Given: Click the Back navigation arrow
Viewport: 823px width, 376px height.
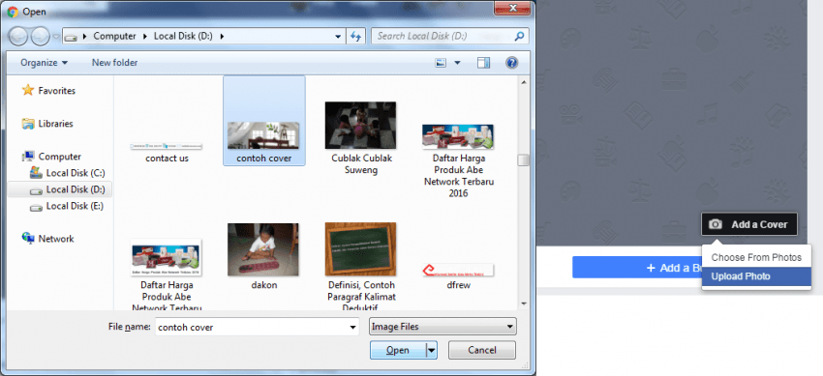Looking at the screenshot, I should pos(18,37).
